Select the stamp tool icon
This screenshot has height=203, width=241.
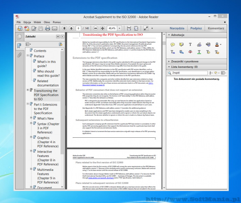point(217,45)
